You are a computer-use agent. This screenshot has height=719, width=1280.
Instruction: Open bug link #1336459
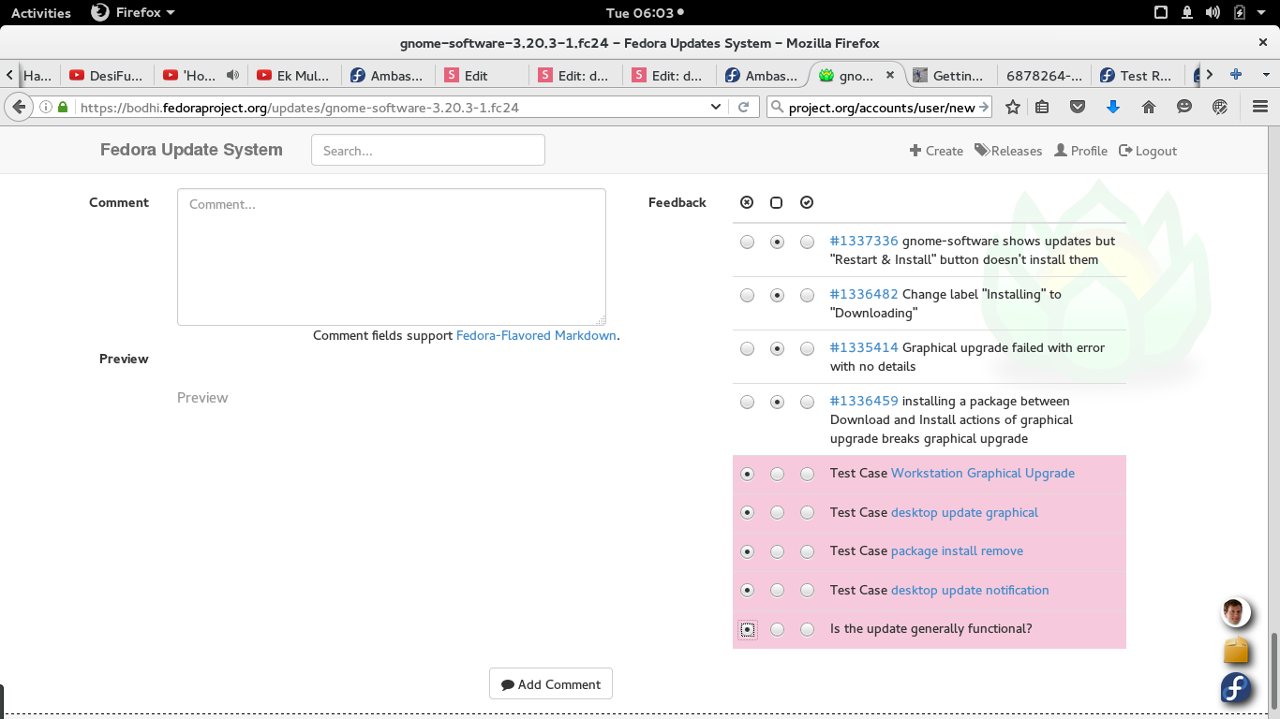point(864,402)
